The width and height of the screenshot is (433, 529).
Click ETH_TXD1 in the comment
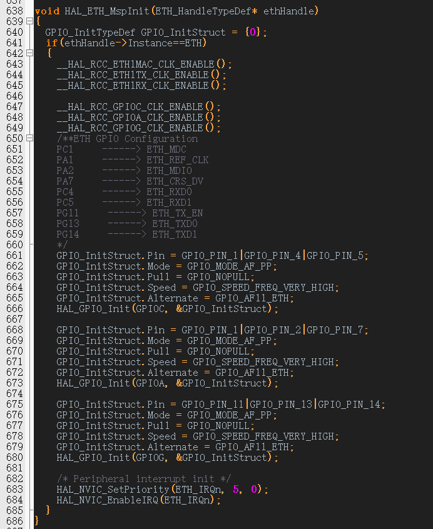point(175,234)
